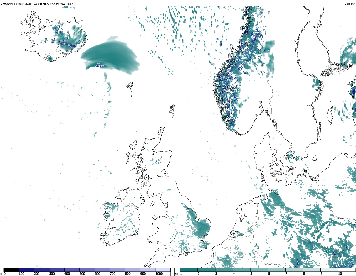
Task: Click the "500" tick label on the meter legend
Action: (x=82, y=274)
